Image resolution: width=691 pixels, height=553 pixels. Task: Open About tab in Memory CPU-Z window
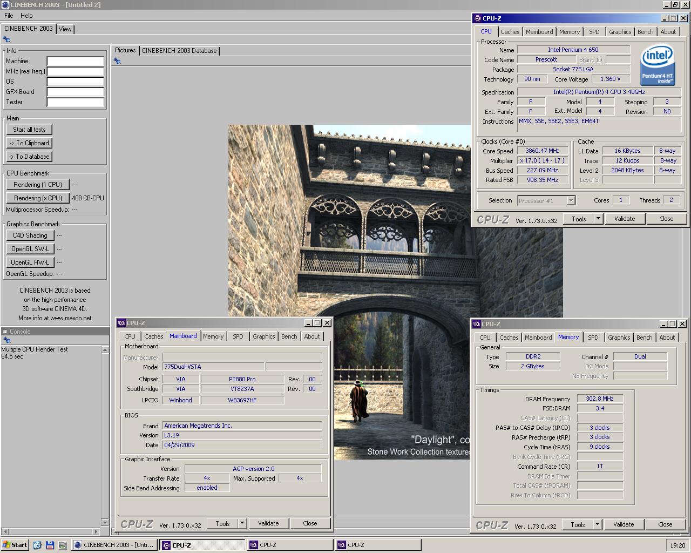tap(667, 338)
